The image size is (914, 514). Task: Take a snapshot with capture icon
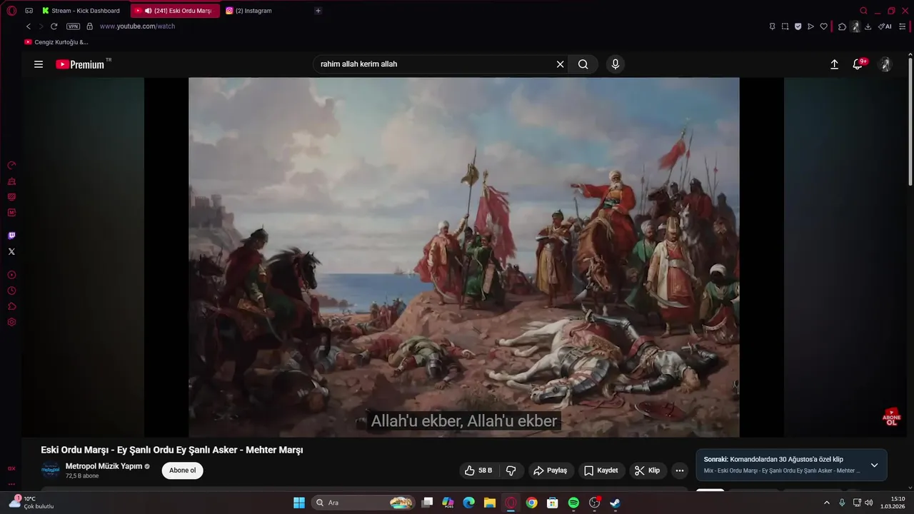point(785,26)
